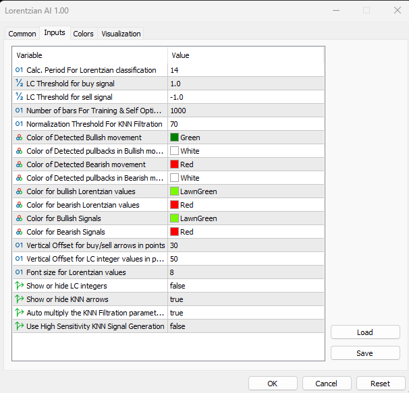Open the Visualization tab
This screenshot has height=393, width=409.
121,34
